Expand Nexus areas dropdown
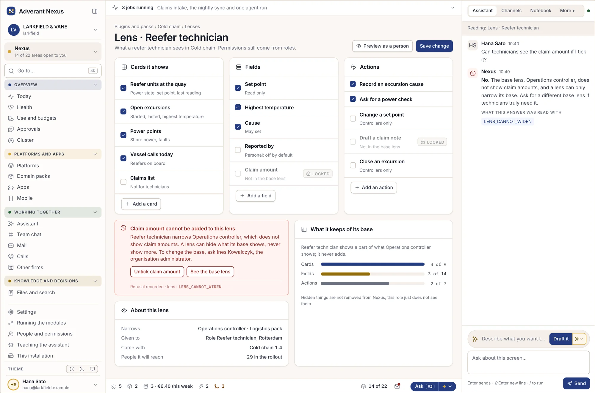The width and height of the screenshot is (595, 393). [x=53, y=51]
